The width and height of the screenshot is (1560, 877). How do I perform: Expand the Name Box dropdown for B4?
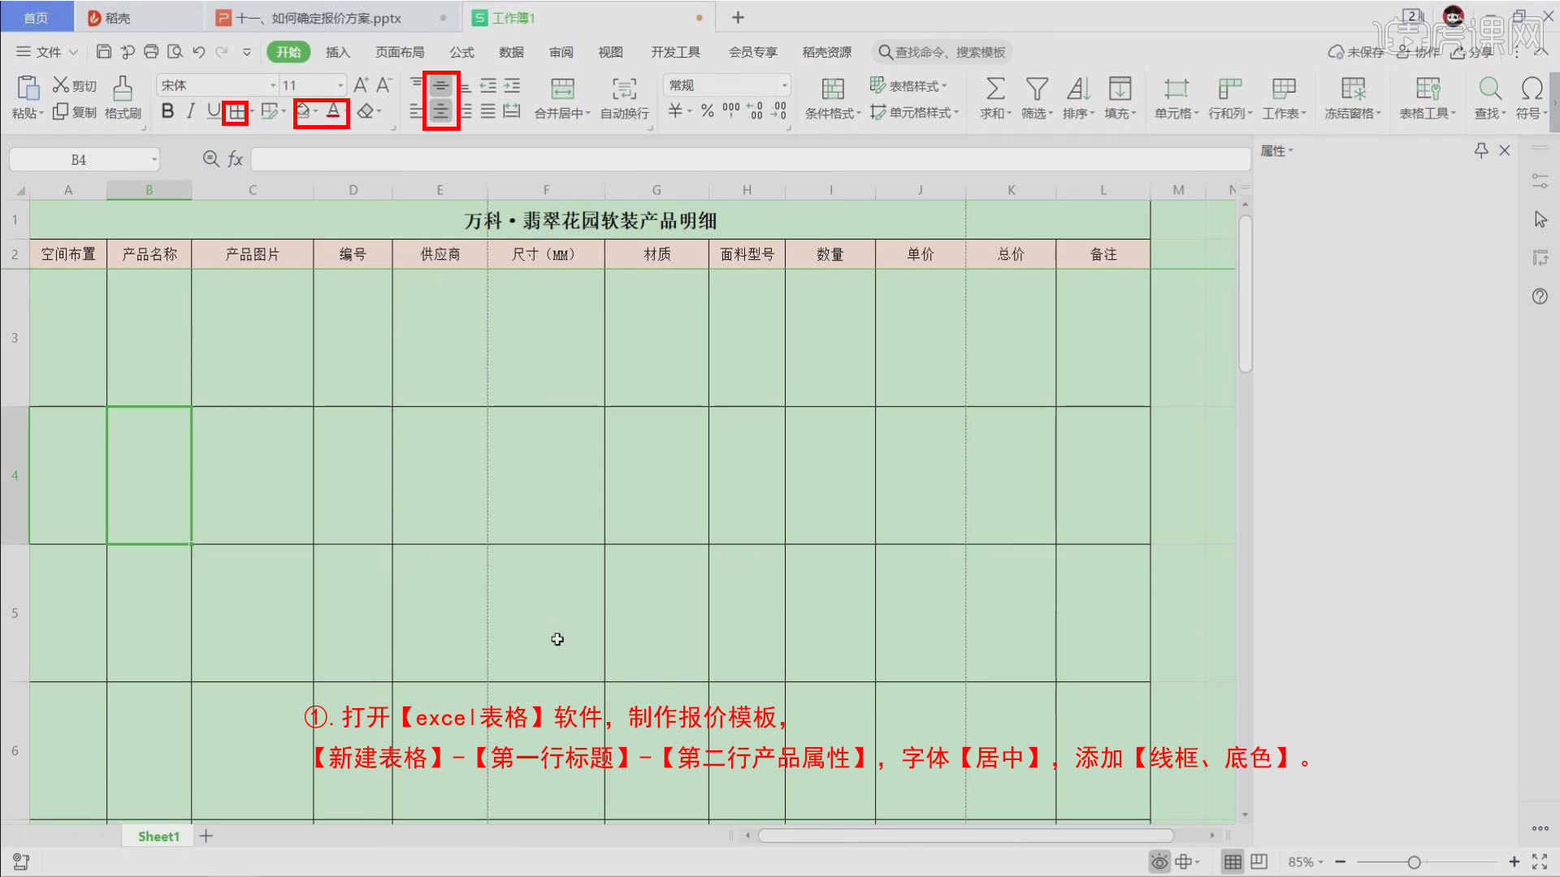pyautogui.click(x=154, y=159)
